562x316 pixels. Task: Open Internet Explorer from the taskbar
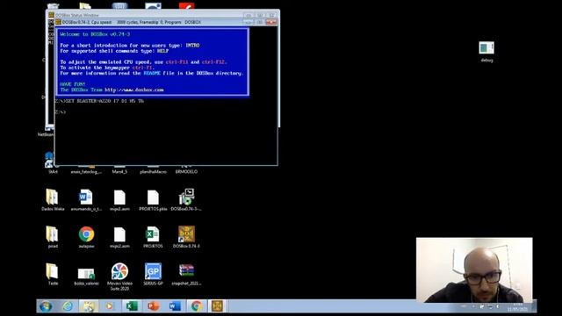coord(68,306)
